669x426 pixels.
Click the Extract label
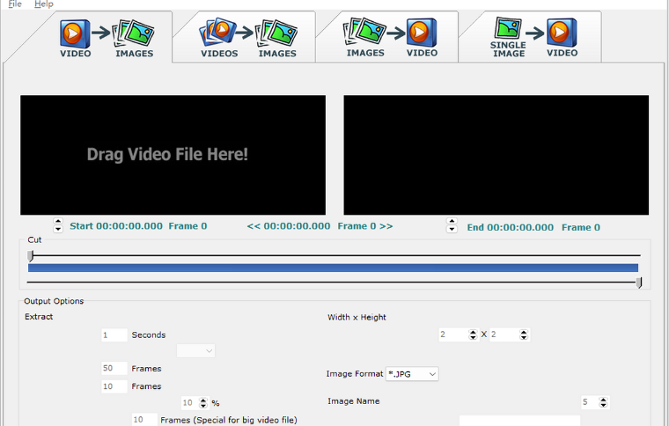39,317
